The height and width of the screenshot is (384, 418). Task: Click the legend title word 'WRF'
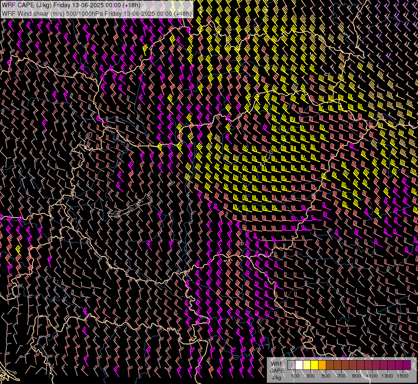coord(277,364)
